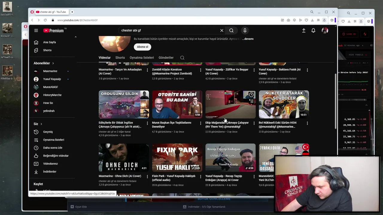Reload the YouTube page

[x=45, y=20]
